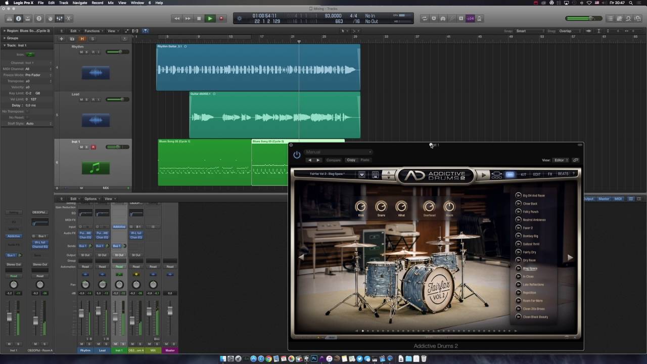The image size is (647, 364).
Task: Toggle the metronome click button
Action: pyautogui.click(x=479, y=19)
